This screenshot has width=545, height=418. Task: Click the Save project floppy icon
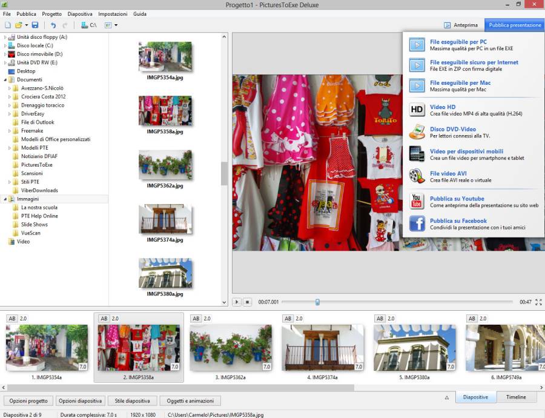35,25
